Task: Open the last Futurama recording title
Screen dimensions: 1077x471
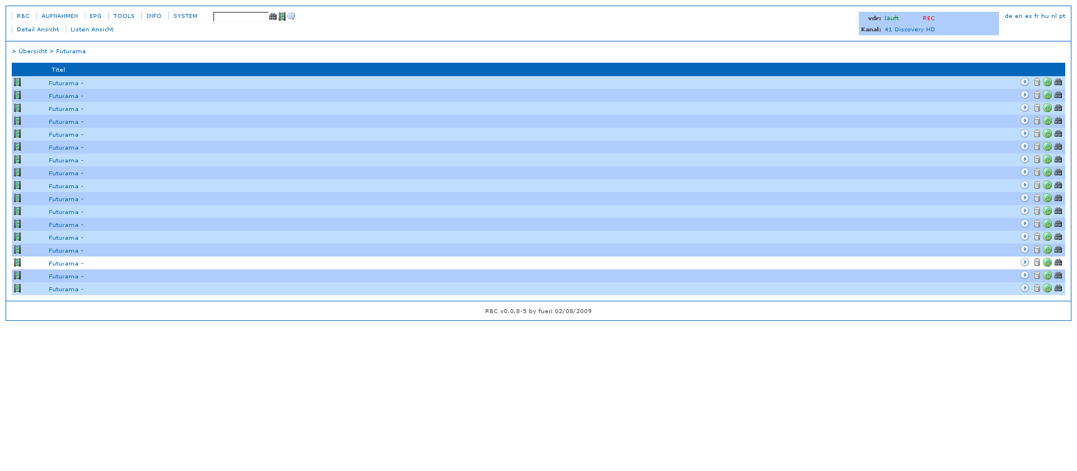Action: pos(66,290)
